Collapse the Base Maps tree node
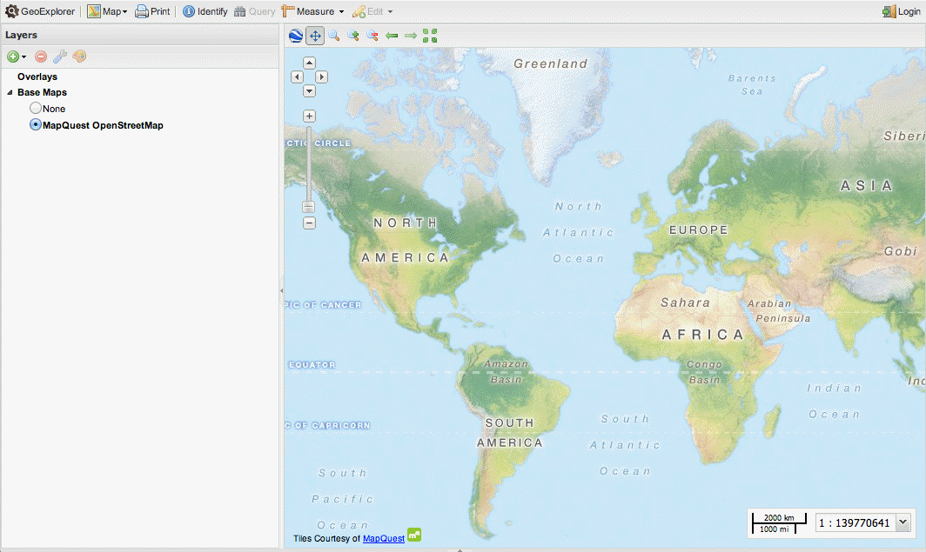The height and width of the screenshot is (552, 926). click(x=10, y=92)
